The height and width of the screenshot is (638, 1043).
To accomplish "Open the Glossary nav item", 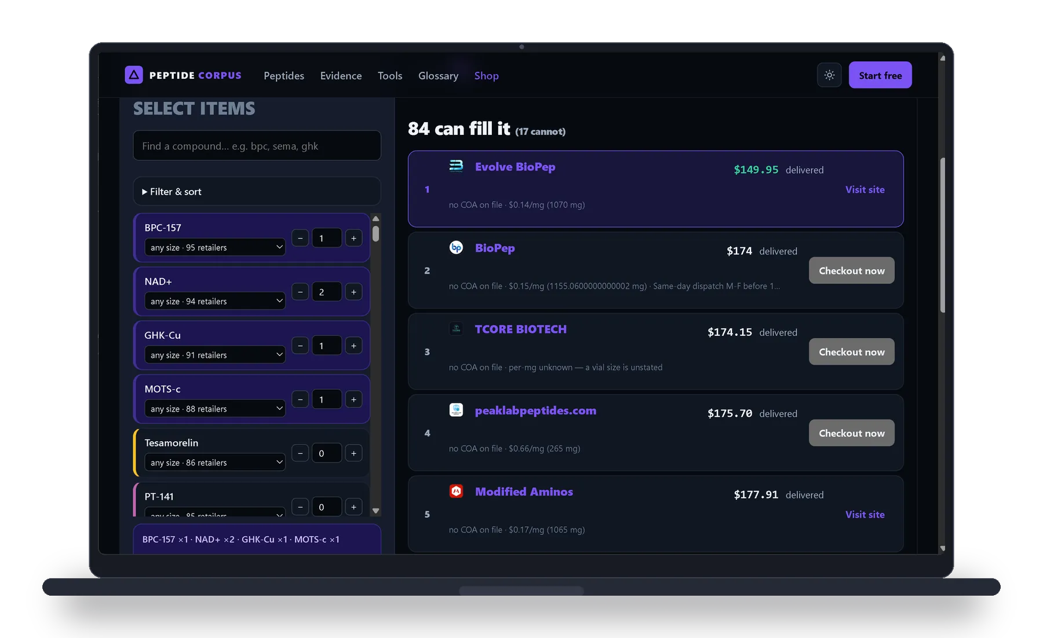I will [x=438, y=75].
